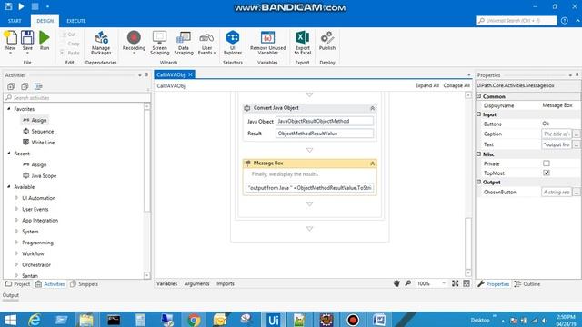Viewport: 582px width, 327px height.
Task: Close the CallJAVAObj tab
Action: click(x=190, y=74)
